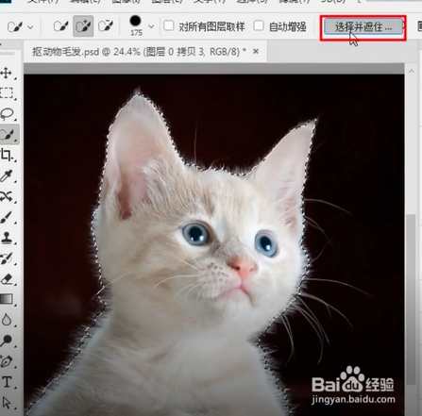Image resolution: width=422 pixels, height=416 pixels.
Task: Open the brush size 175 picker dropdown
Action: (x=151, y=26)
